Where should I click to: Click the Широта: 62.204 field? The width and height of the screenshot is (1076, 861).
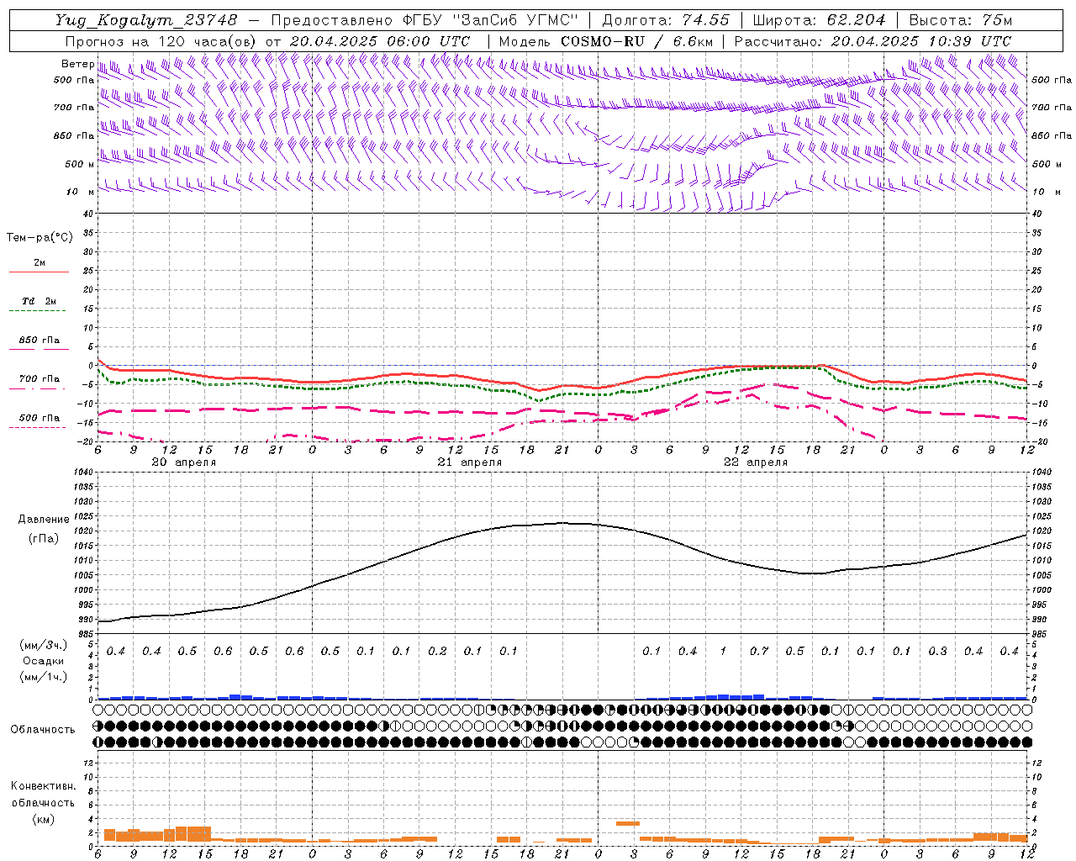point(819,19)
